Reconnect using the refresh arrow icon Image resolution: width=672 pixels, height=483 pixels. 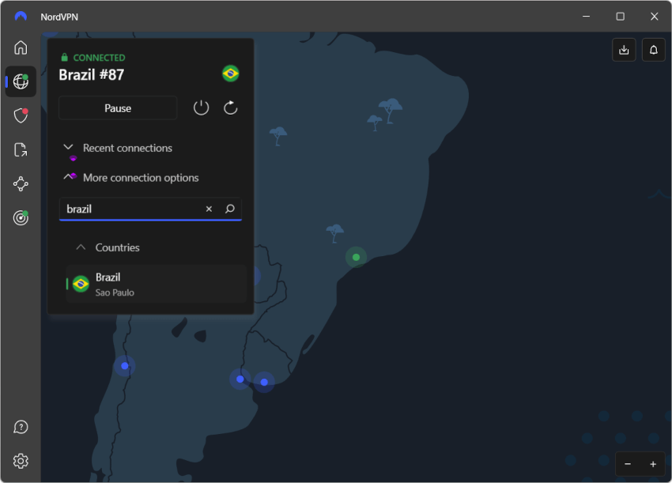click(x=231, y=108)
